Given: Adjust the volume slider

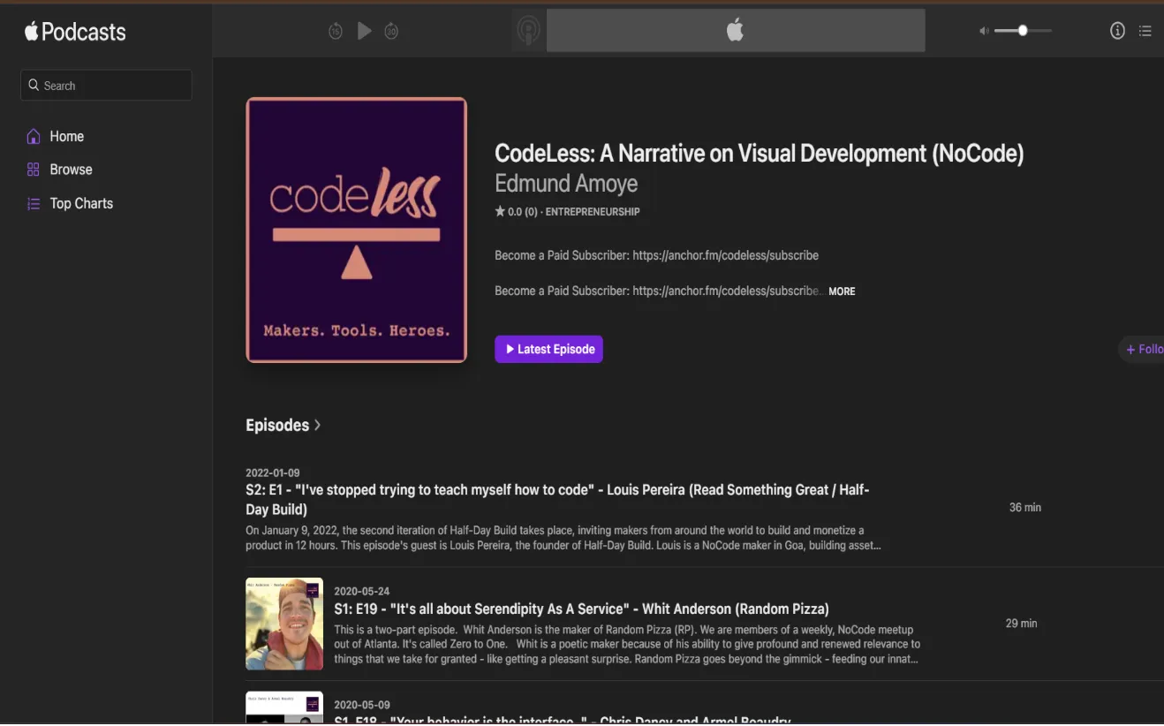Looking at the screenshot, I should coord(1023,31).
